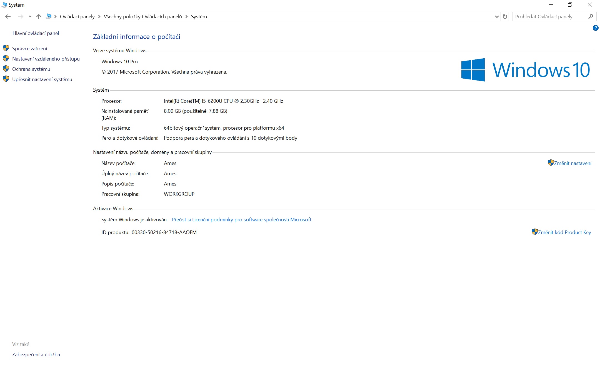Open Upřesnit nastavení systému

pyautogui.click(x=42, y=79)
